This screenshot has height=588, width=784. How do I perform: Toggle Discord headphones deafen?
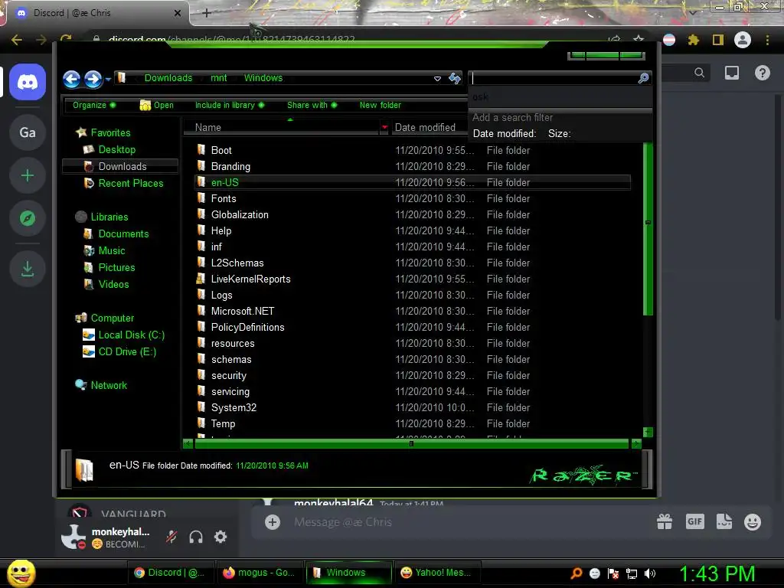[x=196, y=537]
